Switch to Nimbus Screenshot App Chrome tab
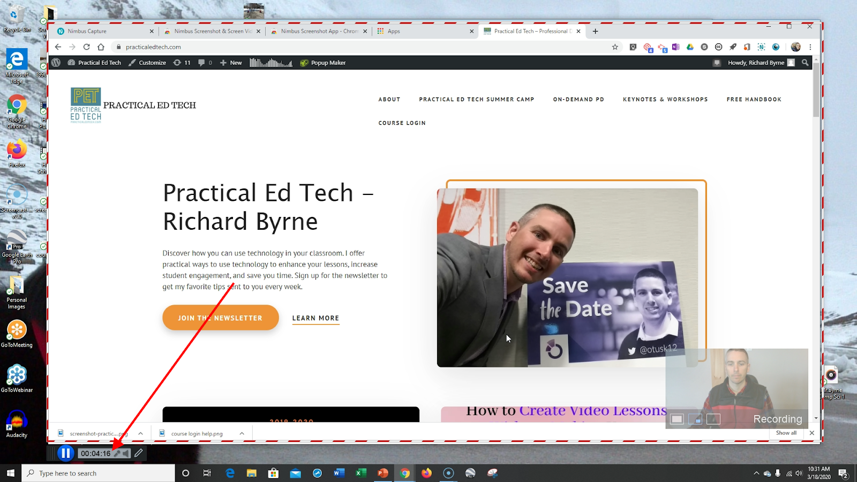Screen dimensions: 857x482 click(x=319, y=31)
